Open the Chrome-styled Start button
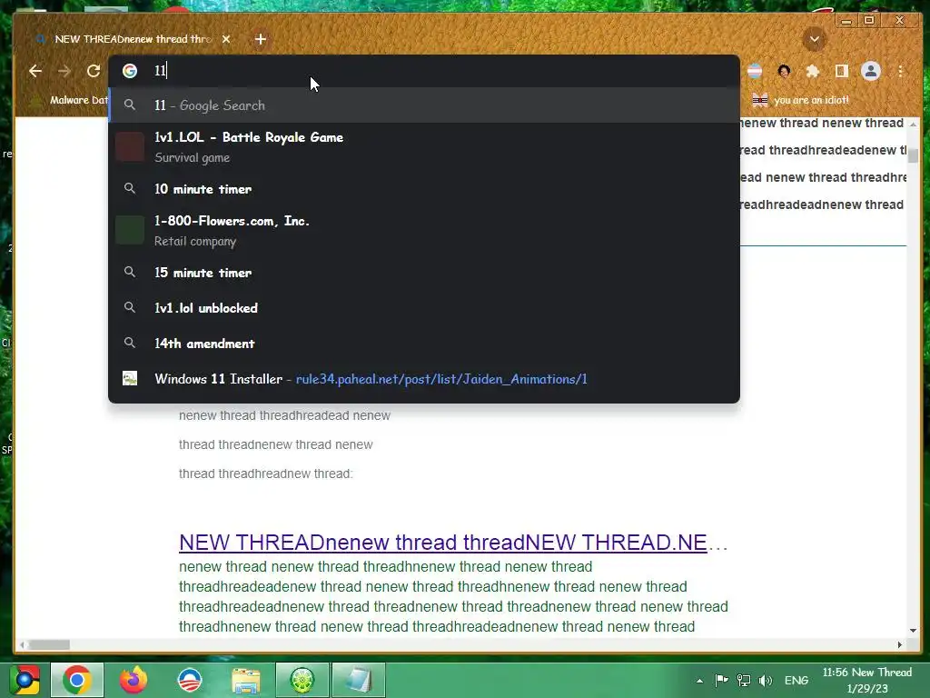 (25, 680)
